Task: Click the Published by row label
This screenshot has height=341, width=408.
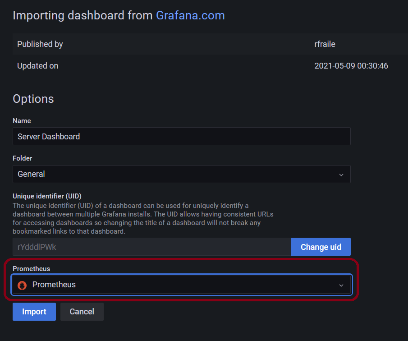Action: tap(40, 44)
